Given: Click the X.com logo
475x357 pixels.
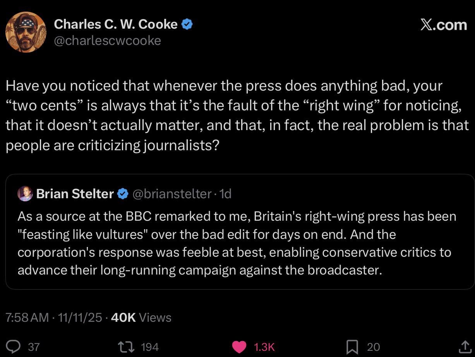Looking at the screenshot, I should pos(443,25).
